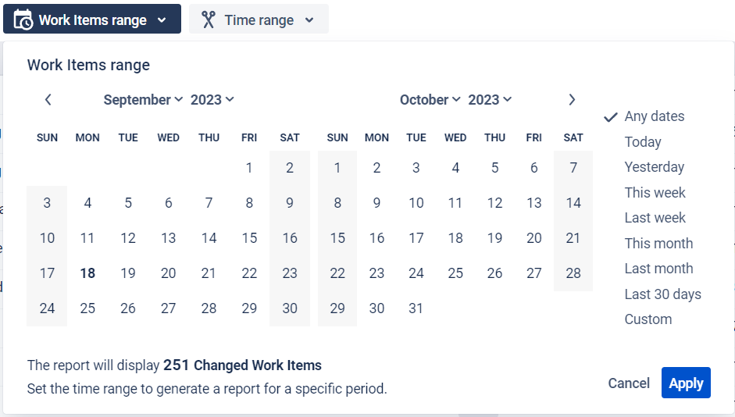Click the scissors icon beside Time range
The height and width of the screenshot is (417, 735).
[208, 20]
